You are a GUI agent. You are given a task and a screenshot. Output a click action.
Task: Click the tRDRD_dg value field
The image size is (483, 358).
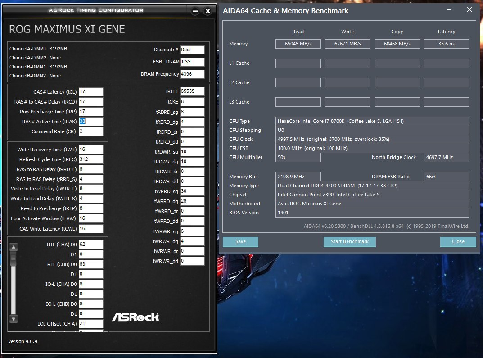click(192, 122)
